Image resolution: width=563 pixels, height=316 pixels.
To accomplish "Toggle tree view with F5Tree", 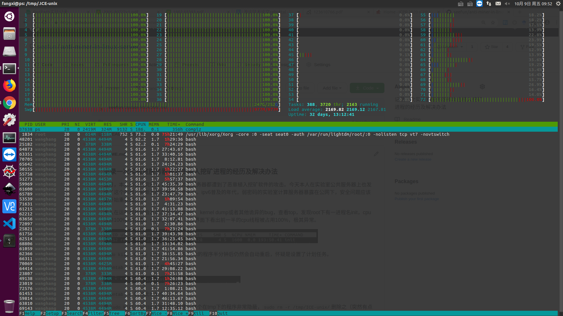I will 114,313.
